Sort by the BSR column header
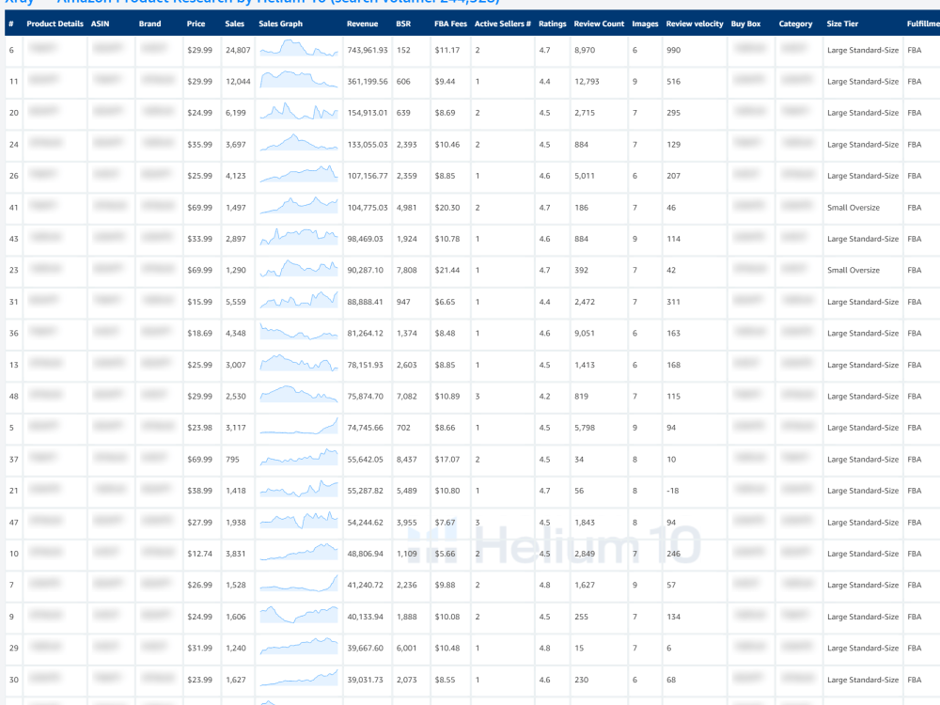The height and width of the screenshot is (705, 940). tap(403, 24)
